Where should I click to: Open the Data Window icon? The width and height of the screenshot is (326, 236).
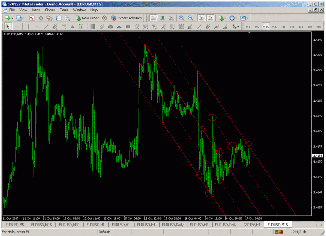tap(41, 18)
